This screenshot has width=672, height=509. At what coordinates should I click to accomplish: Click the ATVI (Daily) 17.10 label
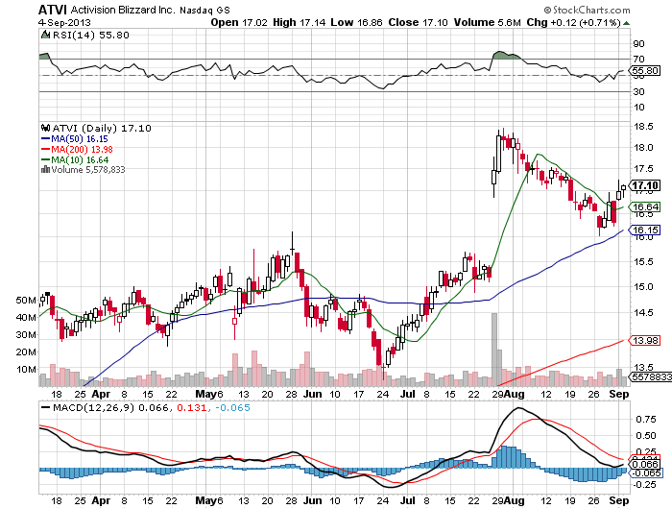pyautogui.click(x=102, y=128)
